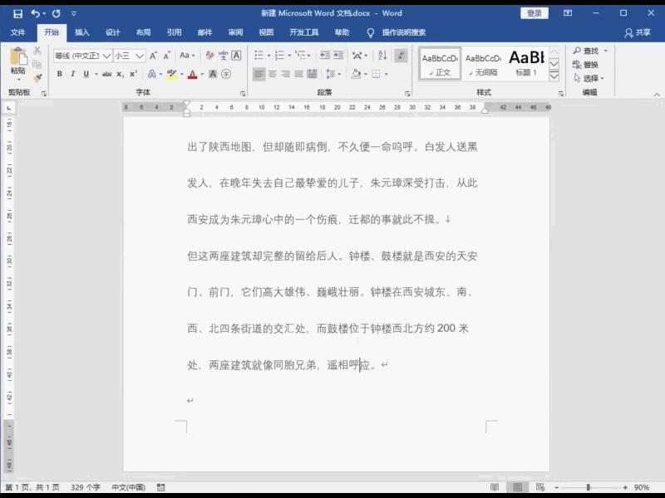Screen dimensions: 665x498
Task: Open the font color dropdown arrow
Action: [202, 75]
